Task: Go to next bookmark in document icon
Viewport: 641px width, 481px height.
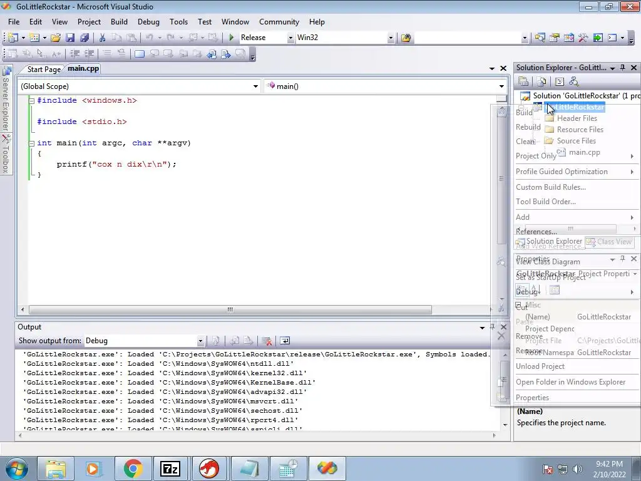Action: (x=225, y=54)
